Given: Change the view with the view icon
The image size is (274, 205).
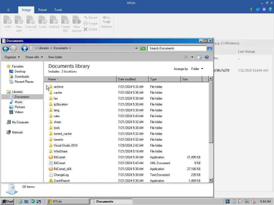Looking at the screenshot, I should click(x=186, y=57).
